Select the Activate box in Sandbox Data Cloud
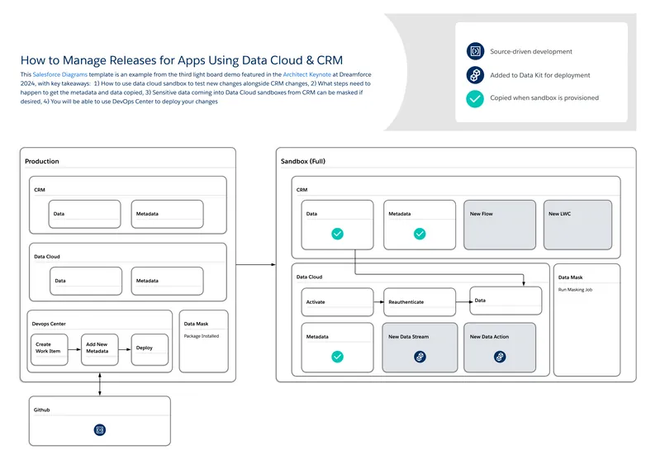 pyautogui.click(x=337, y=302)
